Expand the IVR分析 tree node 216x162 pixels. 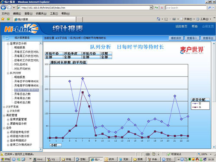[8, 111]
